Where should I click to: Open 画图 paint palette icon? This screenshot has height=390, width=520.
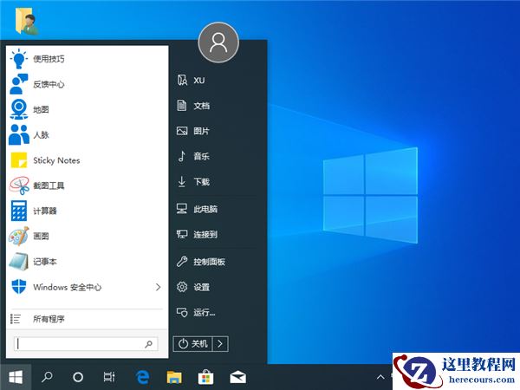[x=19, y=236]
